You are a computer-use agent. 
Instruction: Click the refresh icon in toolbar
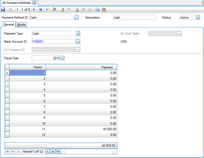click(x=63, y=10)
